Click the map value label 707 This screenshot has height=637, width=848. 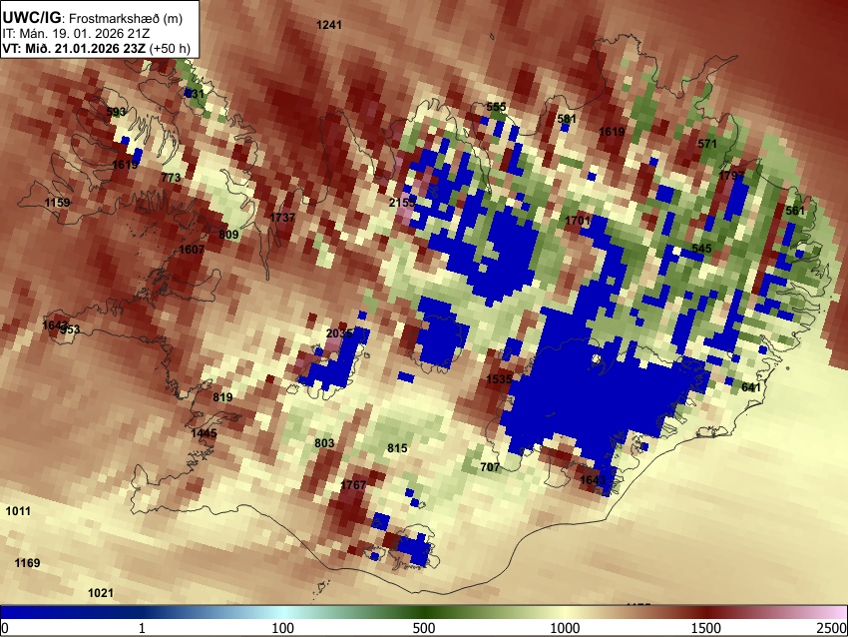(x=490, y=467)
